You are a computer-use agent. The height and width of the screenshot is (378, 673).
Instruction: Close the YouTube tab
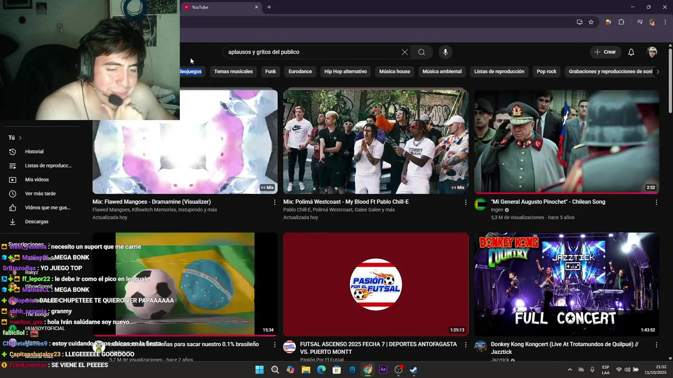pyautogui.click(x=257, y=7)
